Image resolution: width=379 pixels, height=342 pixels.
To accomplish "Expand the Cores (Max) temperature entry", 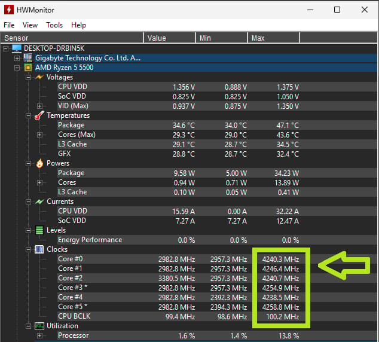I will point(40,135).
